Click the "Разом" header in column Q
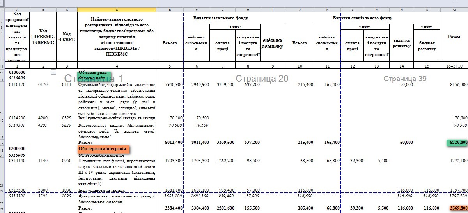 (454, 37)
